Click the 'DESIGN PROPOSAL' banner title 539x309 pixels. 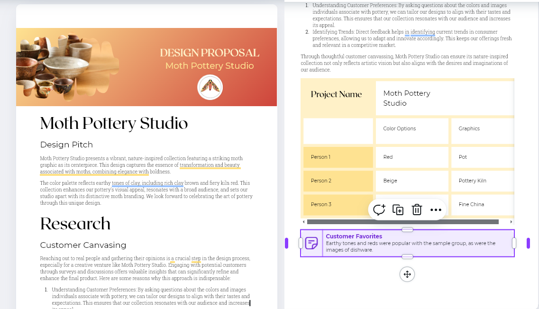[210, 53]
